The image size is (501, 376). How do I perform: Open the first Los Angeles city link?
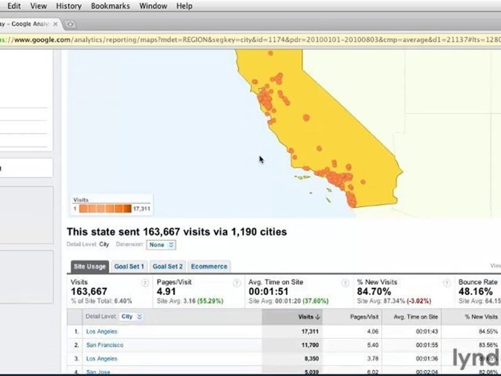click(102, 332)
